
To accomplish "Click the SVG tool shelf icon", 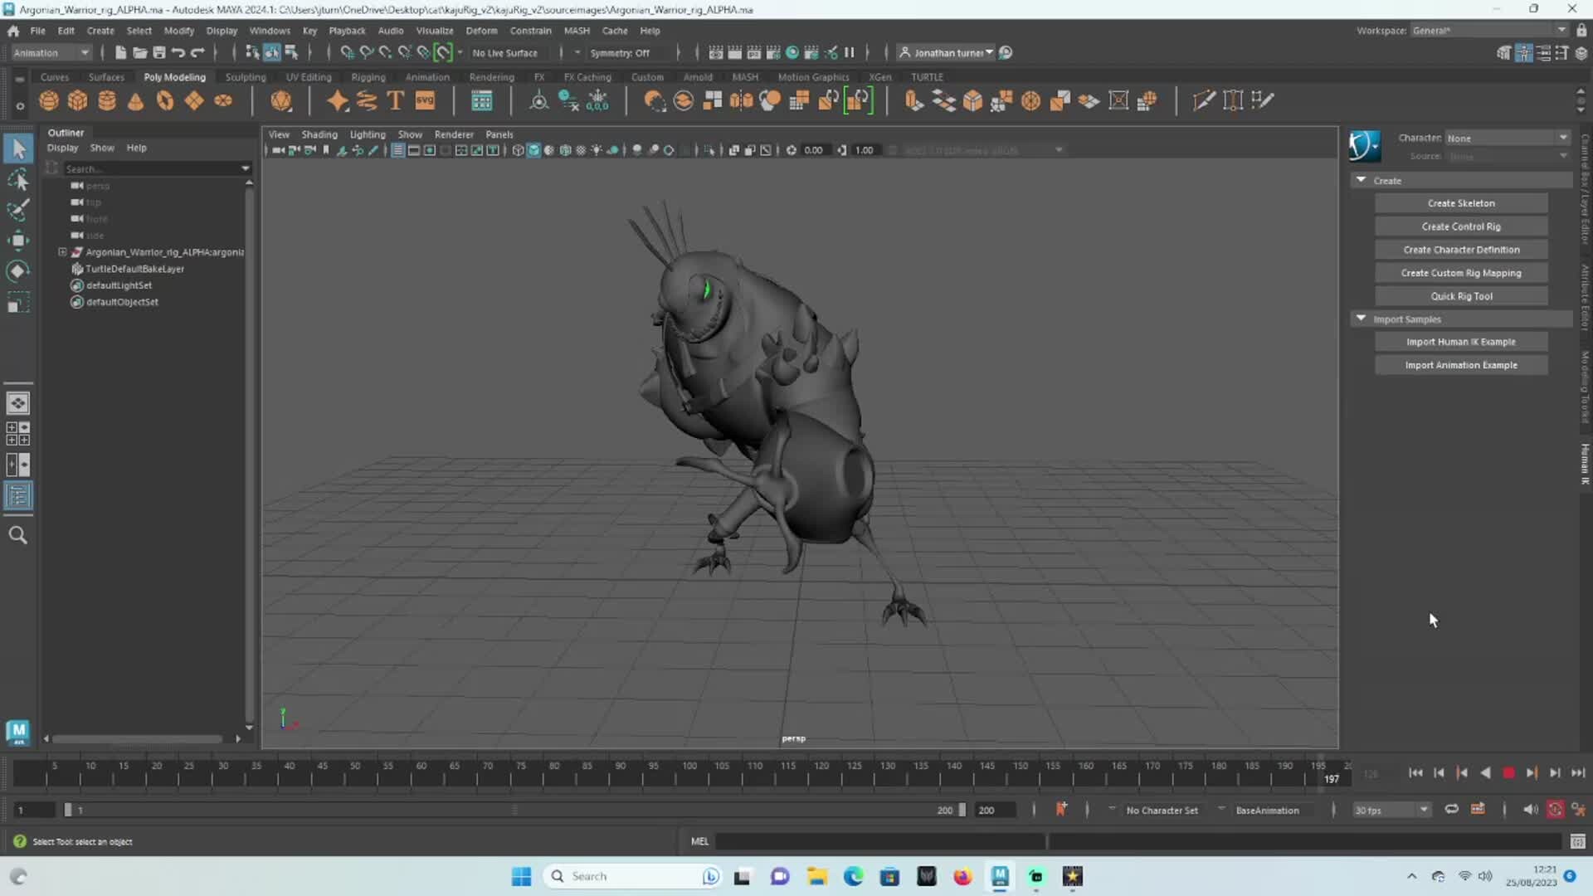I will pos(425,100).
